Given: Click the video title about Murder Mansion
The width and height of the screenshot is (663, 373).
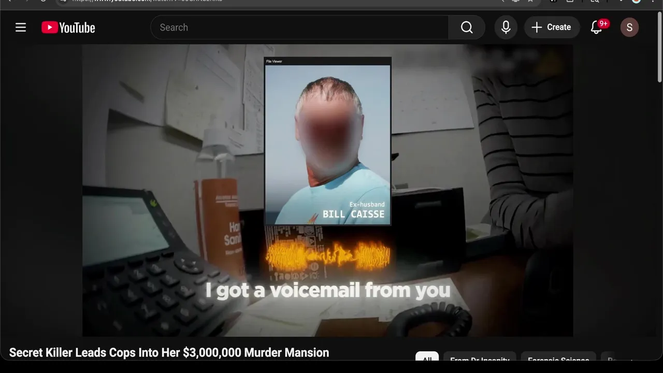Looking at the screenshot, I should pyautogui.click(x=169, y=353).
